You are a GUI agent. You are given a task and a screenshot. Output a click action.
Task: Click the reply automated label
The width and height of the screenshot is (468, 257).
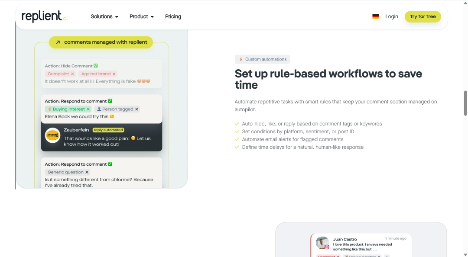click(108, 130)
